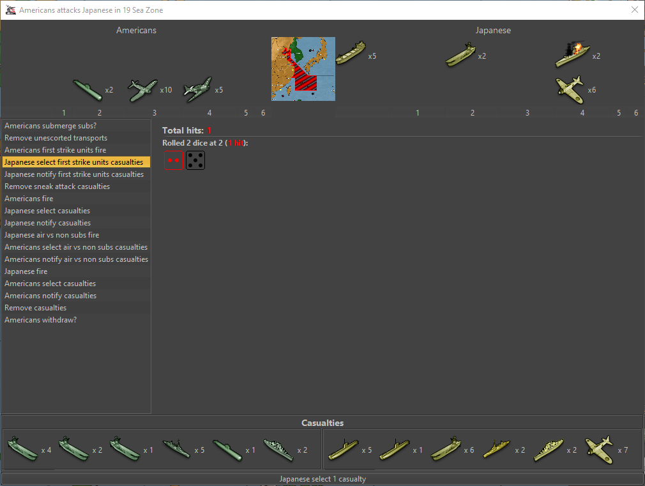Click highlighted 'Japanese select first strike units casualties'

[x=76, y=162]
